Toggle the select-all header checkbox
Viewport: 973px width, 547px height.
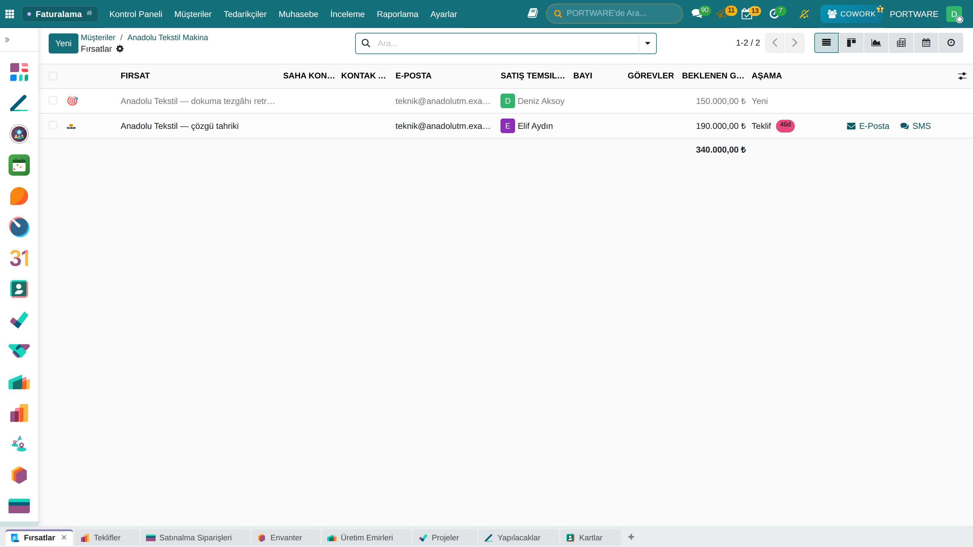point(53,76)
